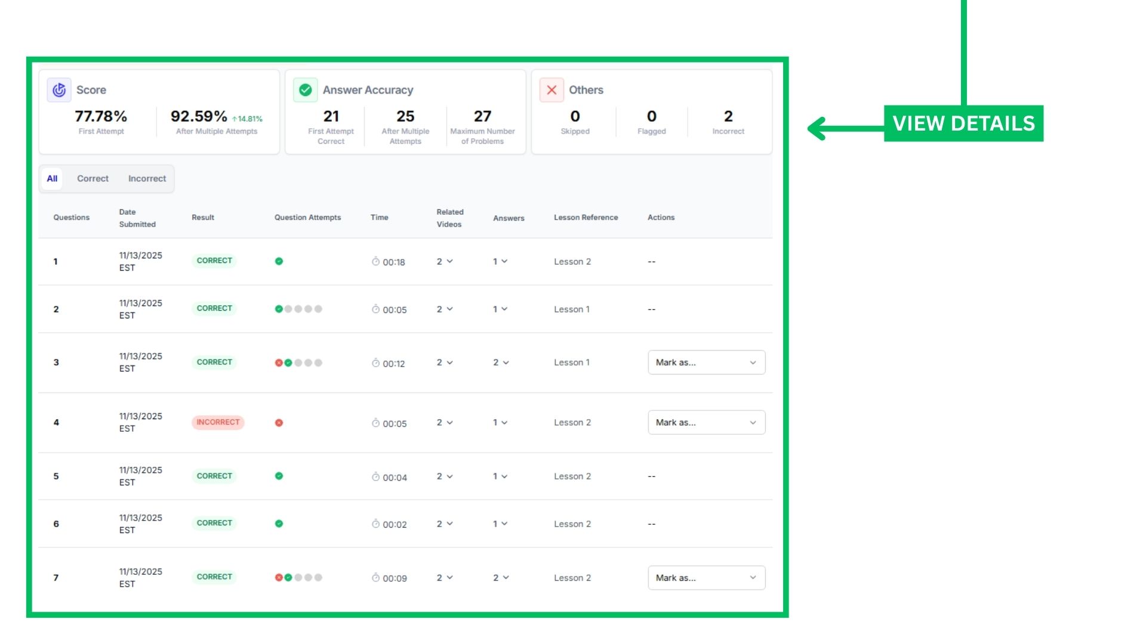This screenshot has width=1146, height=644.
Task: Open the Mark as dropdown for question 4
Action: click(706, 422)
